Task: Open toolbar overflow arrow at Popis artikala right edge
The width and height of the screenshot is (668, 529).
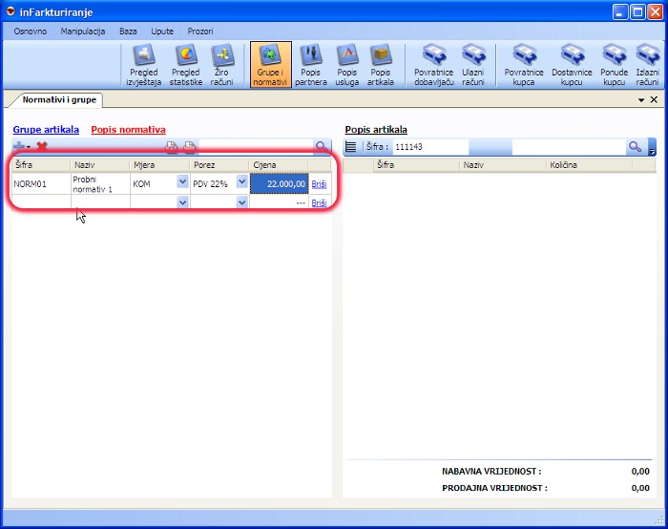Action: (652, 147)
